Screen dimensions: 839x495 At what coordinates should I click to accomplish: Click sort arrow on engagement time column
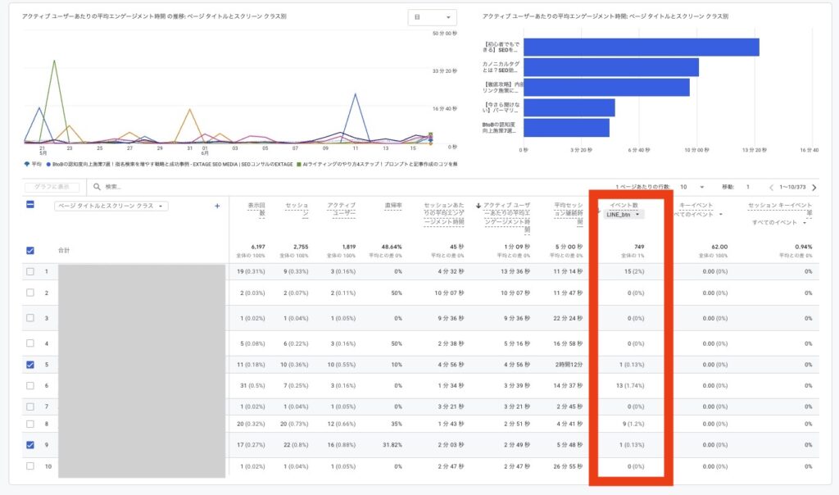coord(478,206)
